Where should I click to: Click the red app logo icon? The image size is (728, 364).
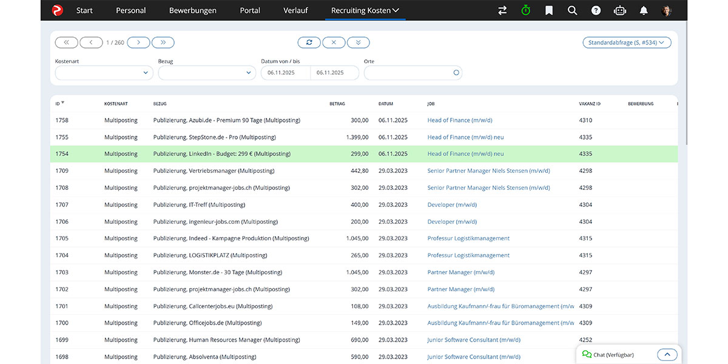click(57, 10)
